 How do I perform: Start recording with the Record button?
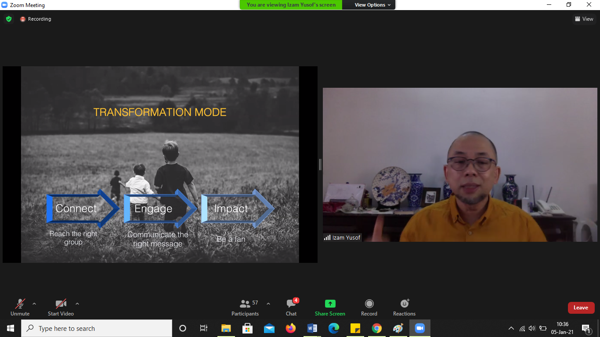point(369,307)
